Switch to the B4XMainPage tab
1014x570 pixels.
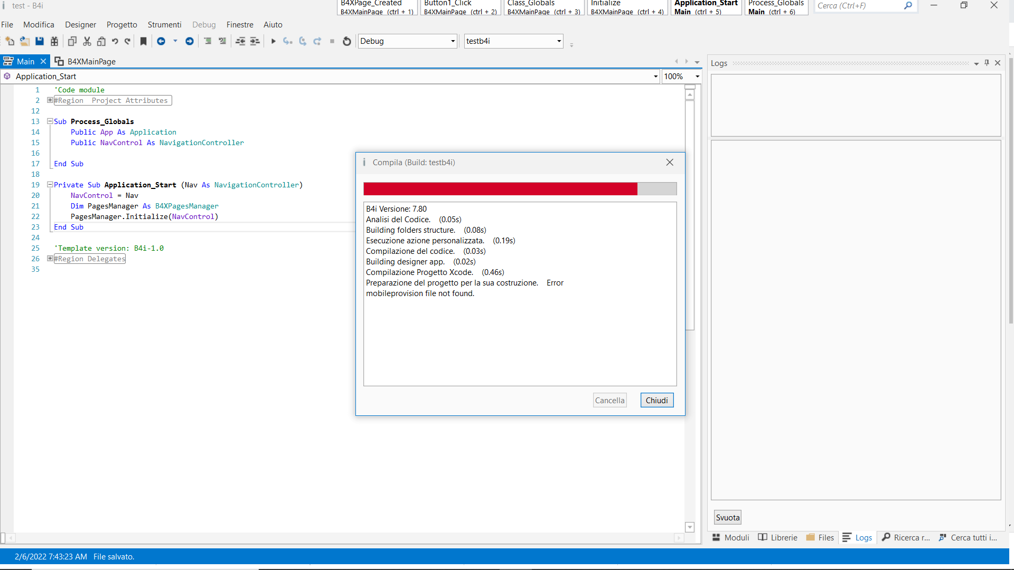tap(86, 62)
